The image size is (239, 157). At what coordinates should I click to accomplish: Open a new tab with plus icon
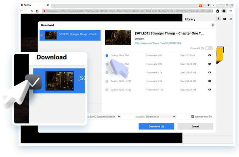[x=54, y=5]
